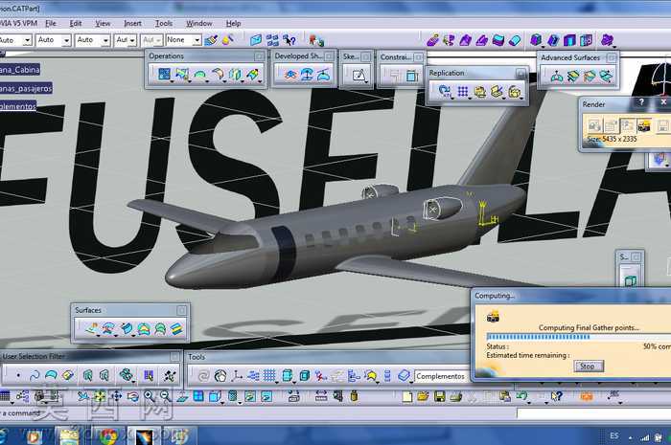Screen dimensions: 671x445
Task: Select the Extrude tool in Surfaces toolbar
Action: pos(92,328)
